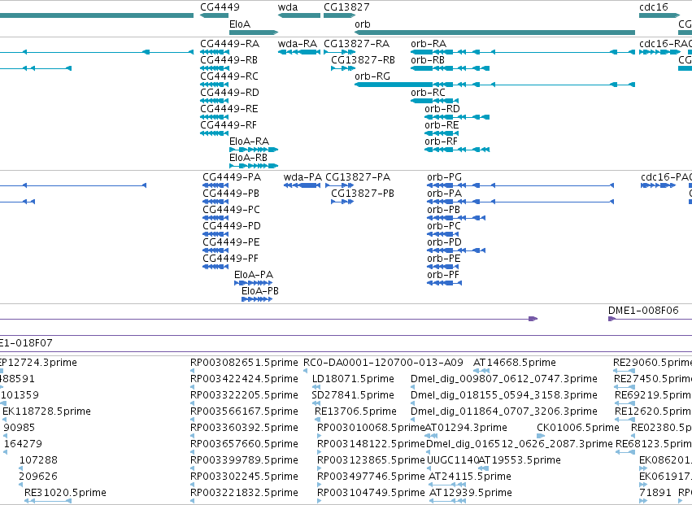Viewport: 692px width, 505px height.
Task: Click EST AT12939.5prime
Action: tap(471, 494)
